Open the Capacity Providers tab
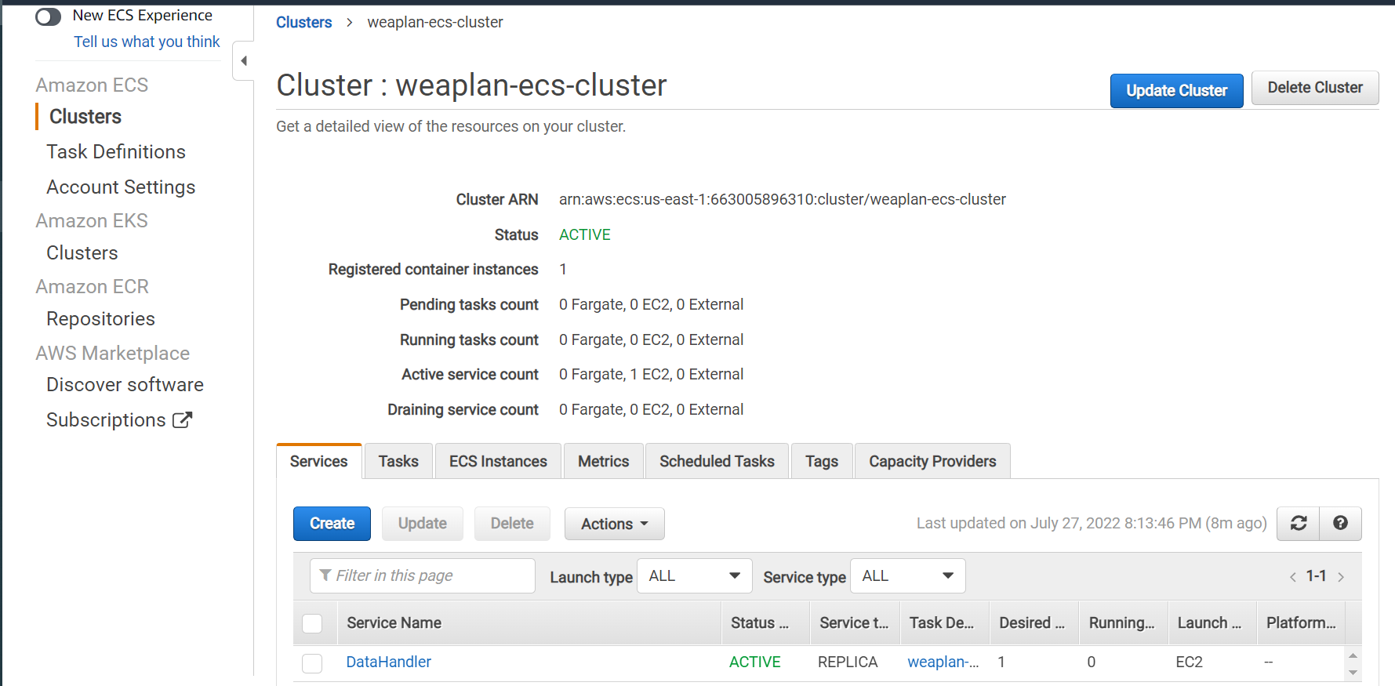 pyautogui.click(x=932, y=461)
